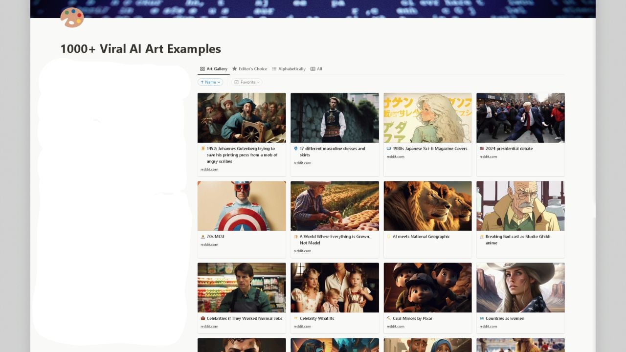Click the '17 different masculine dresses and skirts' title

333,152
